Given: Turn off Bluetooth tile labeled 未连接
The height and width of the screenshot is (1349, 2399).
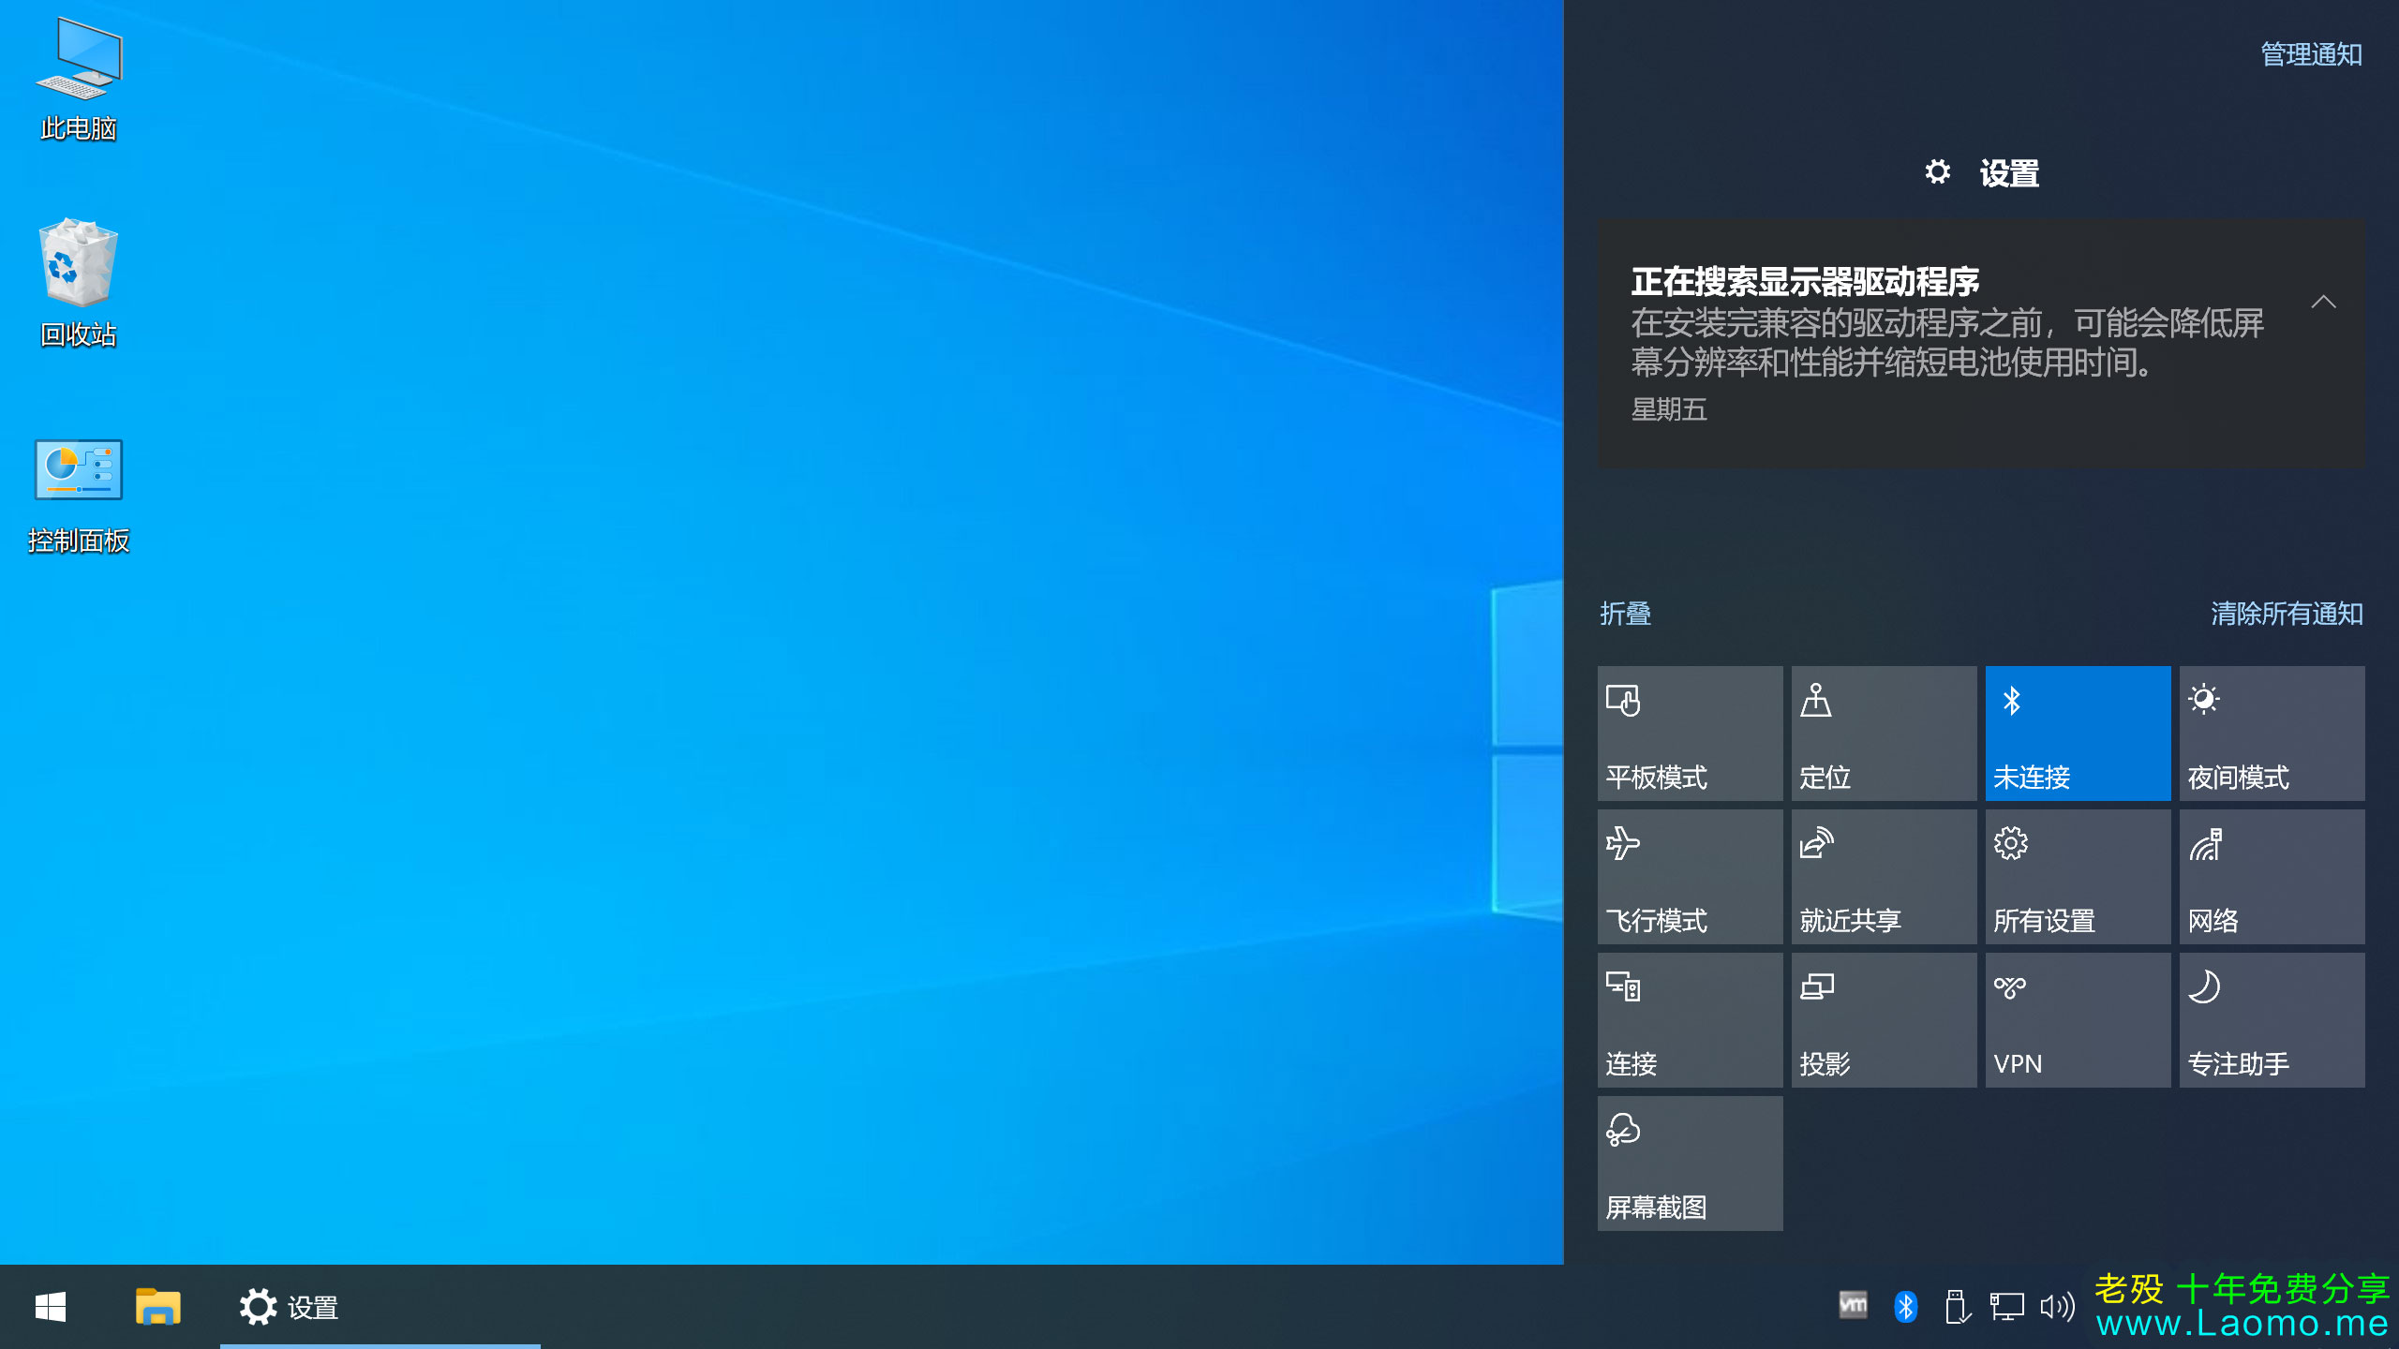Looking at the screenshot, I should point(2078,734).
